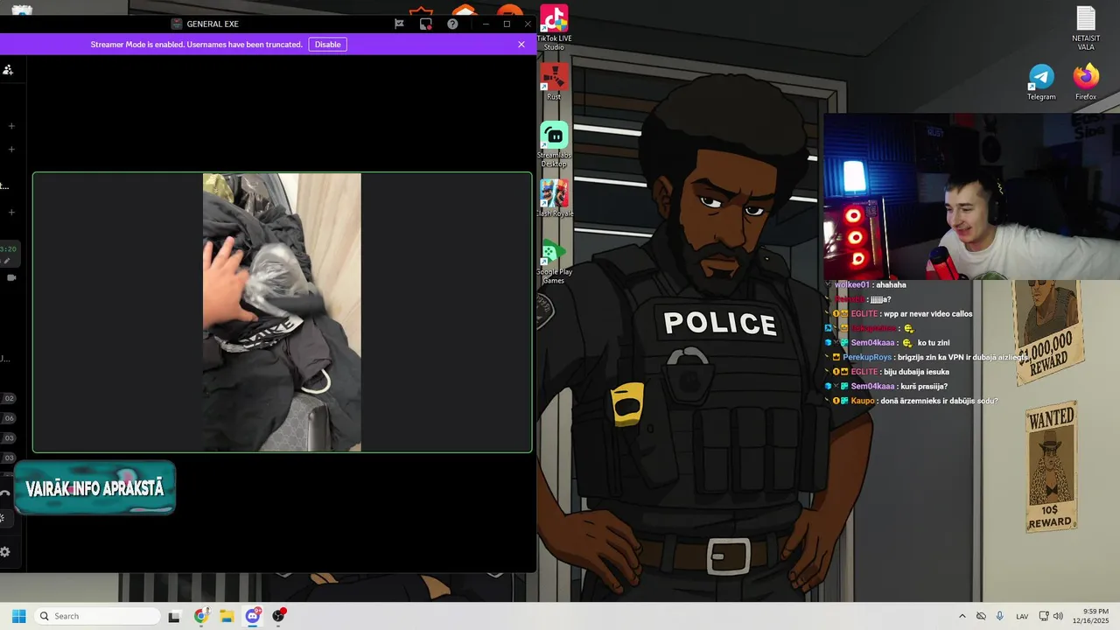The width and height of the screenshot is (1120, 630).
Task: Open TikTok LIVE Studio desktop shortcut
Action: [554, 27]
